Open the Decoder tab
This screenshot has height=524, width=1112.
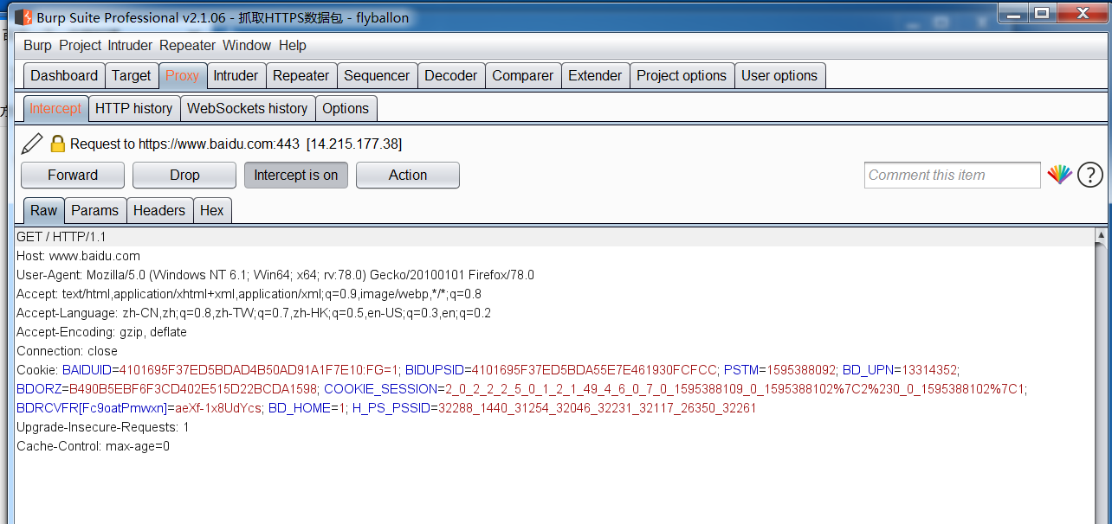[451, 75]
